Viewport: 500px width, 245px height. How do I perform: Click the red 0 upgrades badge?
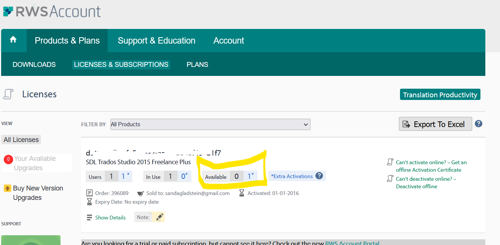(8, 159)
